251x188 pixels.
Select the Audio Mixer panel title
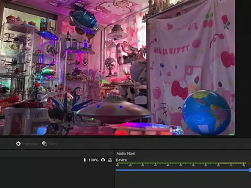126,154
